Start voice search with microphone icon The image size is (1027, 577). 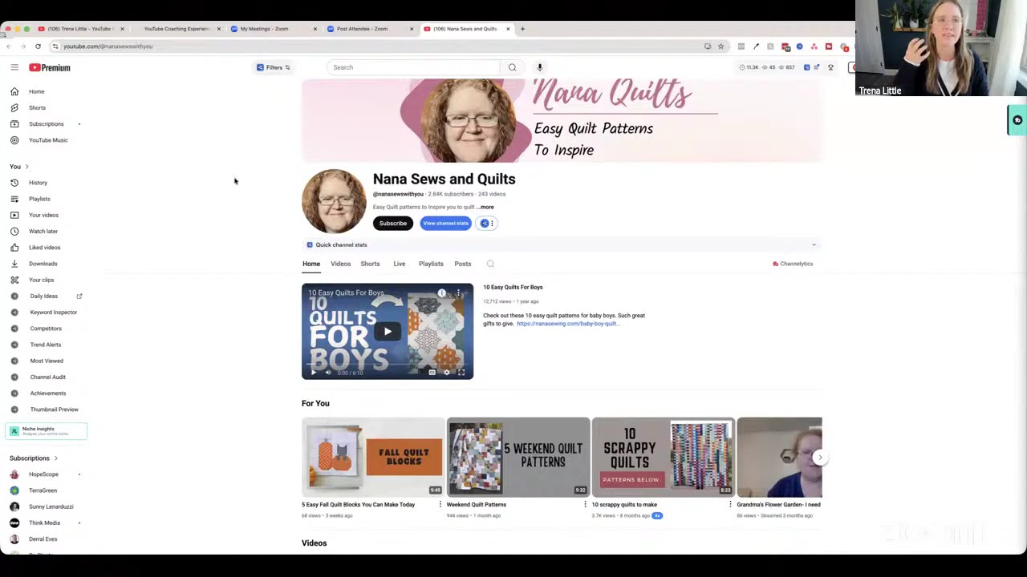[540, 67]
